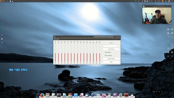The width and height of the screenshot is (174, 98).
Task: Click the webcam preview window video
Action: click(x=157, y=16)
